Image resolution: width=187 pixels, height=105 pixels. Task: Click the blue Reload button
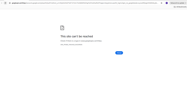[119, 53]
